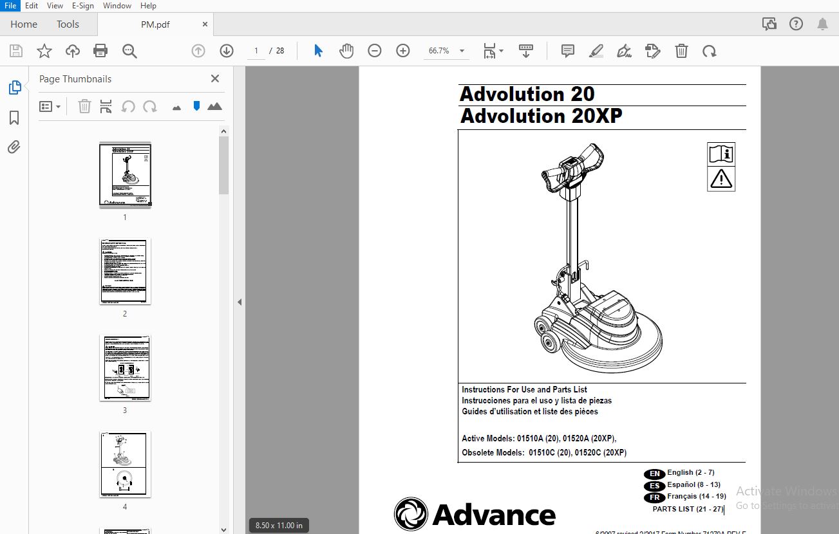Reduce thumbnail size with small mountain icon
839x534 pixels.
pyautogui.click(x=176, y=106)
